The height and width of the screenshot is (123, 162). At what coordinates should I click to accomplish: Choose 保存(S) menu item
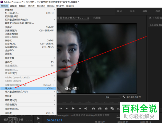[x=28, y=41]
